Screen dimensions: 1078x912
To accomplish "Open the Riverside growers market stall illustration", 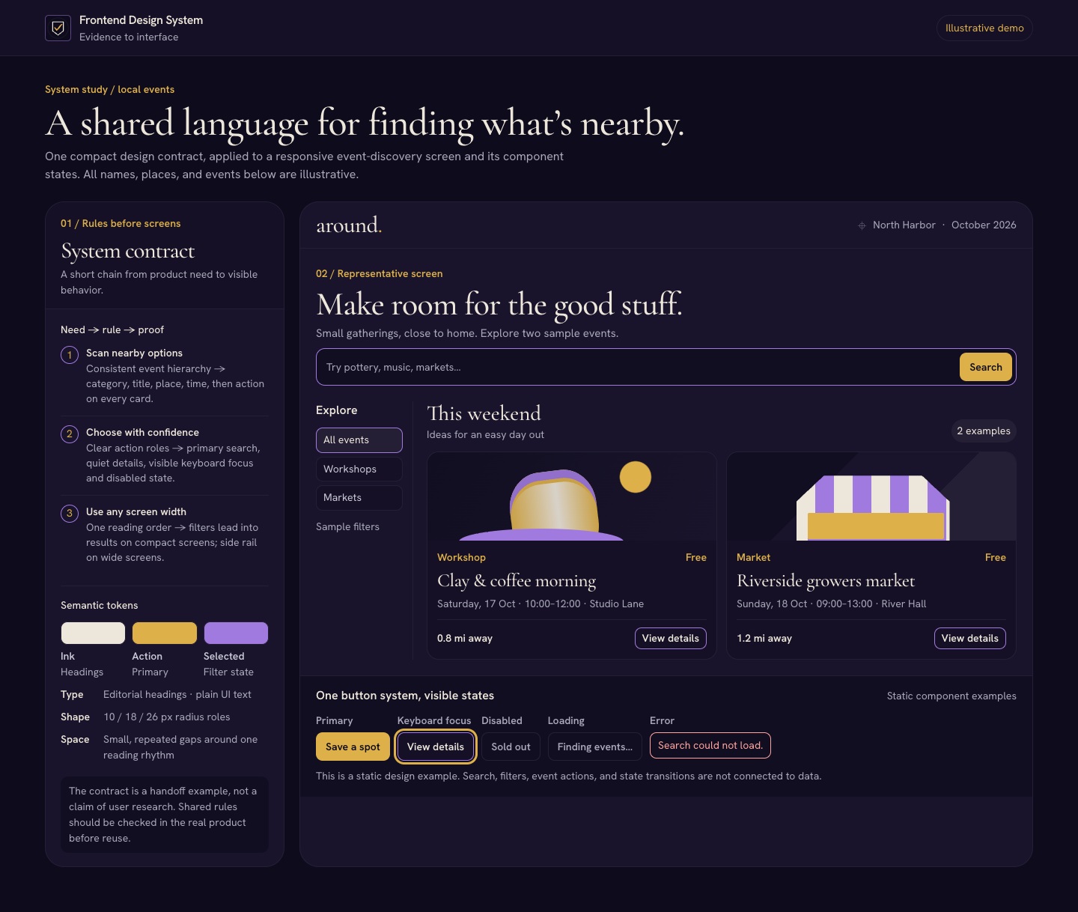I will [871, 496].
